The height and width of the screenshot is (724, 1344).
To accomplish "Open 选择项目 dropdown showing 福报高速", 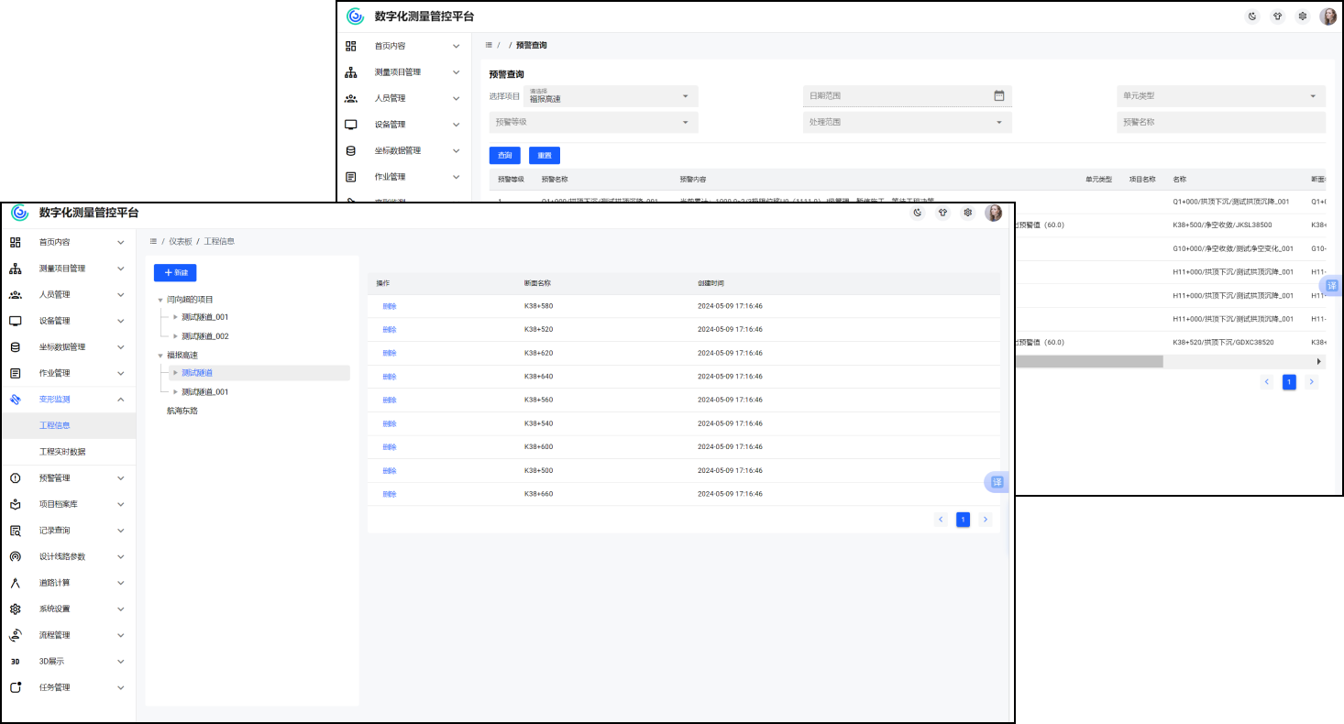I will 610,96.
